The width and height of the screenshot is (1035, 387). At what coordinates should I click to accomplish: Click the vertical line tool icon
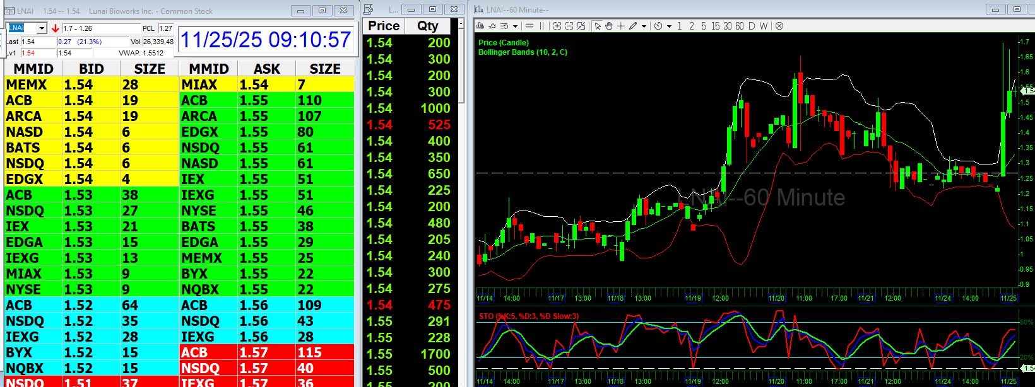tap(541, 26)
